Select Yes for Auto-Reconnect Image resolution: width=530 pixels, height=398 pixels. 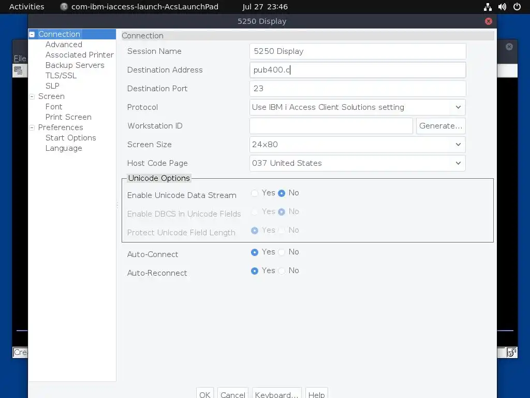tap(255, 271)
